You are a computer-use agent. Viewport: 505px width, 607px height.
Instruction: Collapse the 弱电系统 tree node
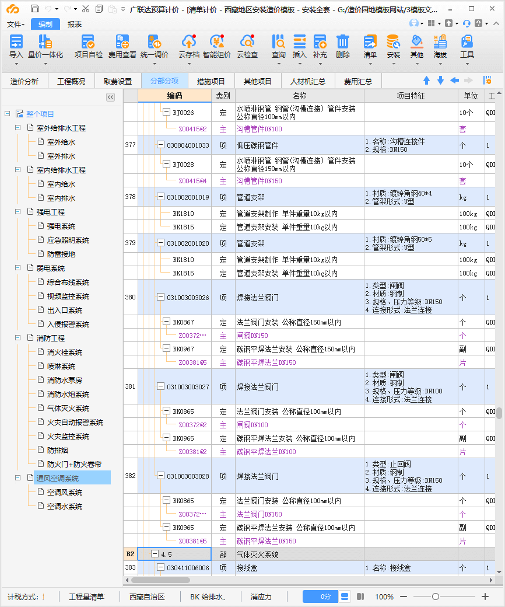[18, 268]
